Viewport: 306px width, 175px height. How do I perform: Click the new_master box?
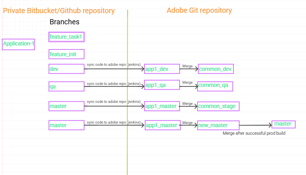[x=218, y=125]
